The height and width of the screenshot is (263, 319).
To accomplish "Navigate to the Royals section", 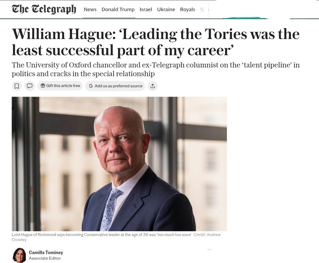I will pyautogui.click(x=187, y=10).
